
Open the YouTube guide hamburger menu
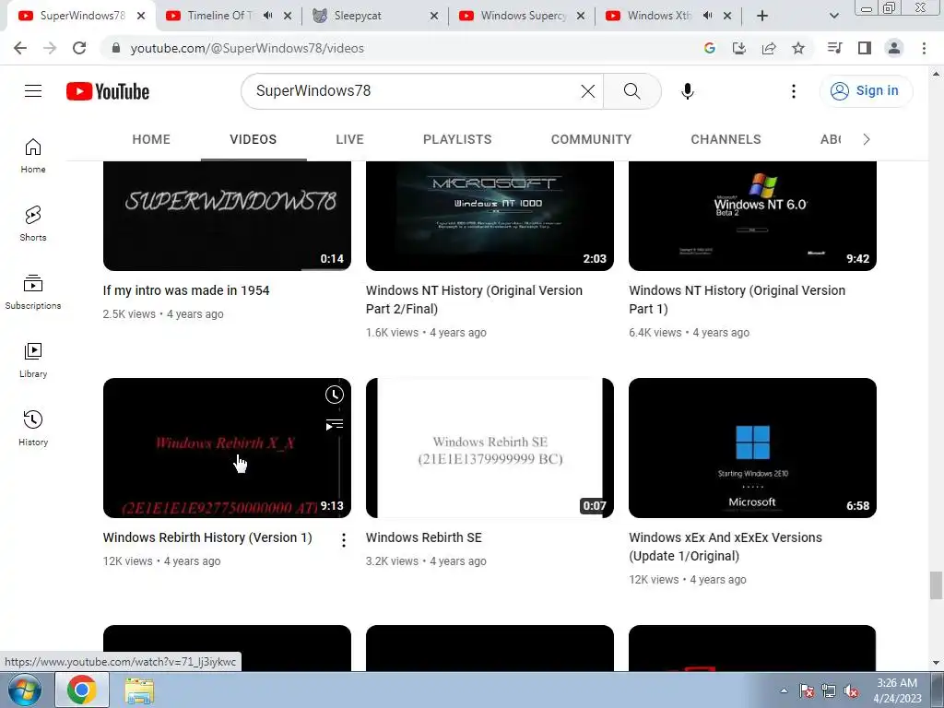[x=33, y=91]
